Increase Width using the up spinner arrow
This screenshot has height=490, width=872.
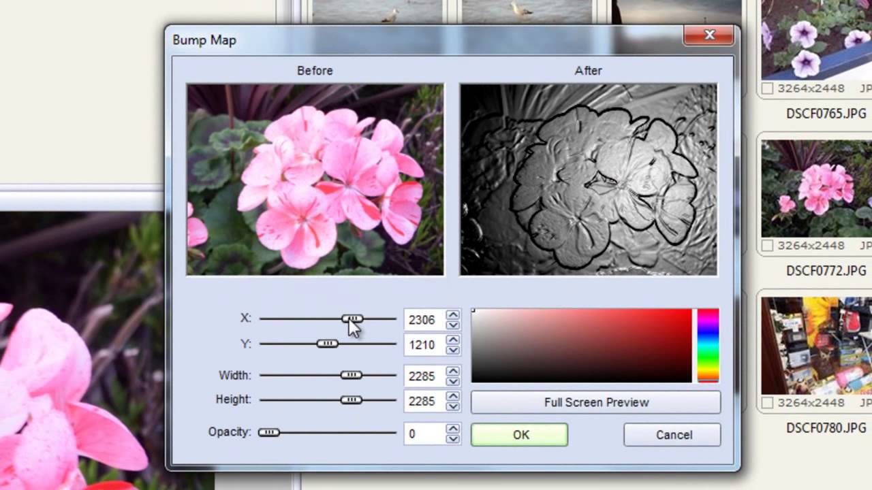pyautogui.click(x=453, y=371)
